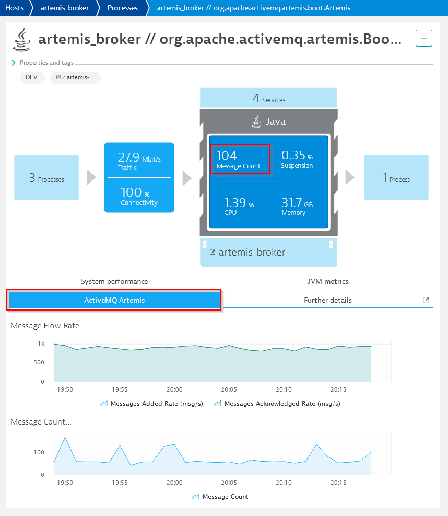Go to Hosts breadcrumb

tap(15, 8)
